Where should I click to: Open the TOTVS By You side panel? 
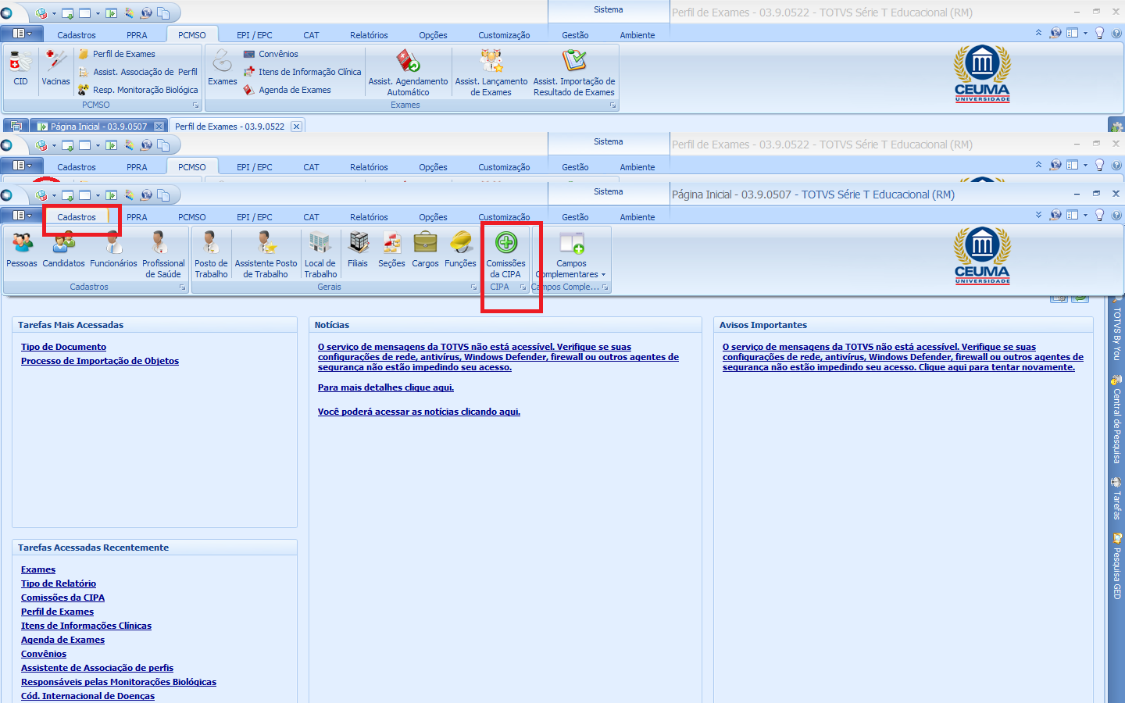1117,328
